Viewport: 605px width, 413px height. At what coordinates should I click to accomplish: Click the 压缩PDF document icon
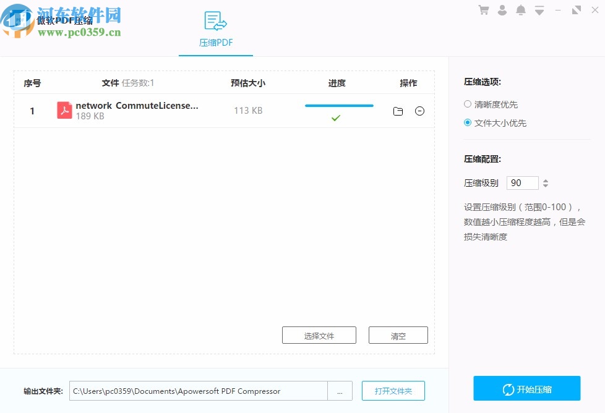(215, 21)
